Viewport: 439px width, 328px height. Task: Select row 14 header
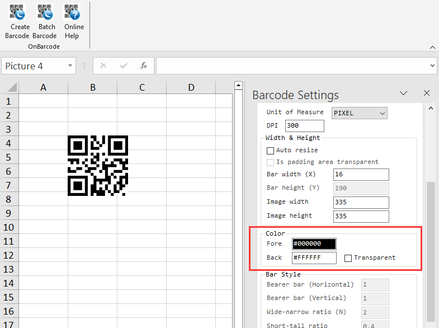pyautogui.click(x=9, y=283)
